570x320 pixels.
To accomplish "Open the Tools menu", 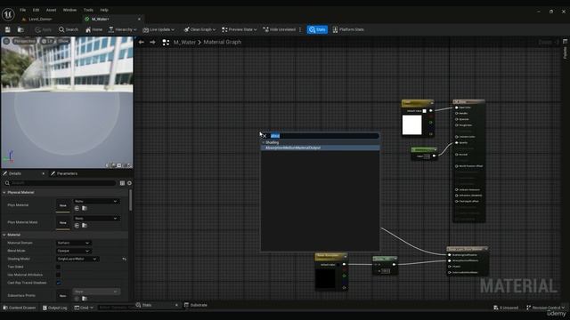I will click(88, 10).
